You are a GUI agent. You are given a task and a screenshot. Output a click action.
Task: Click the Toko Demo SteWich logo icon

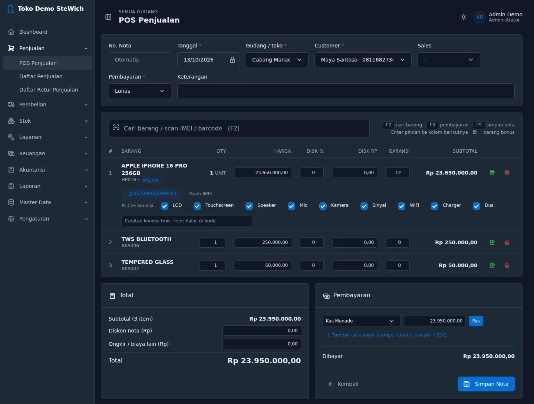coord(11,9)
